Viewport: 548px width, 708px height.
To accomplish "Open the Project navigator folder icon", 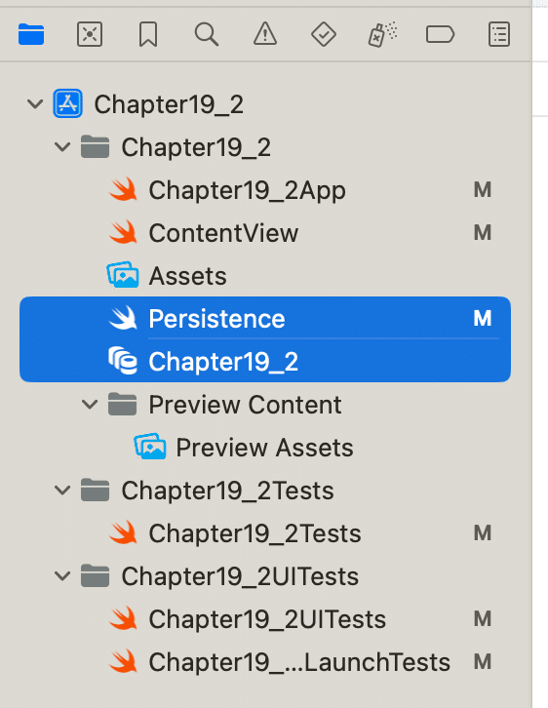I will click(31, 34).
